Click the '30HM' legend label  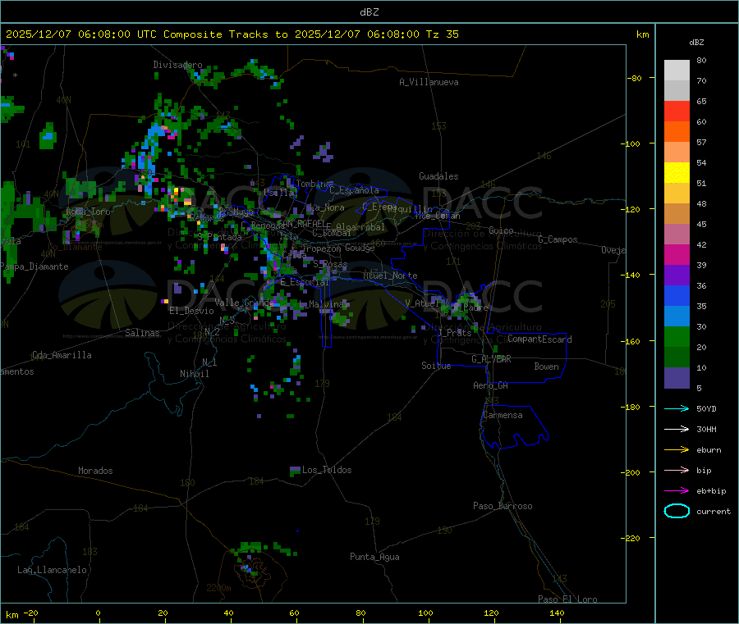coord(706,429)
